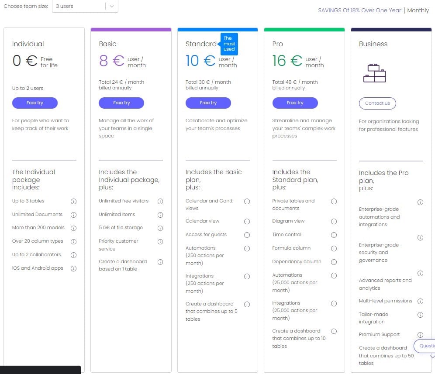Image resolution: width=435 pixels, height=374 pixels.
Task: Show info for dashboard combining 5 tables
Action: [x=247, y=305]
